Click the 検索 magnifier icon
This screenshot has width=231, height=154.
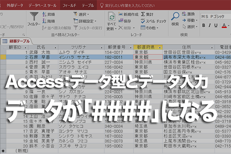175,17
